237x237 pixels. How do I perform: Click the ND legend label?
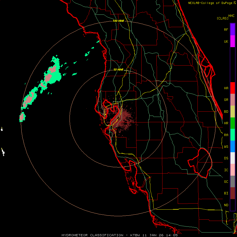click(226, 205)
